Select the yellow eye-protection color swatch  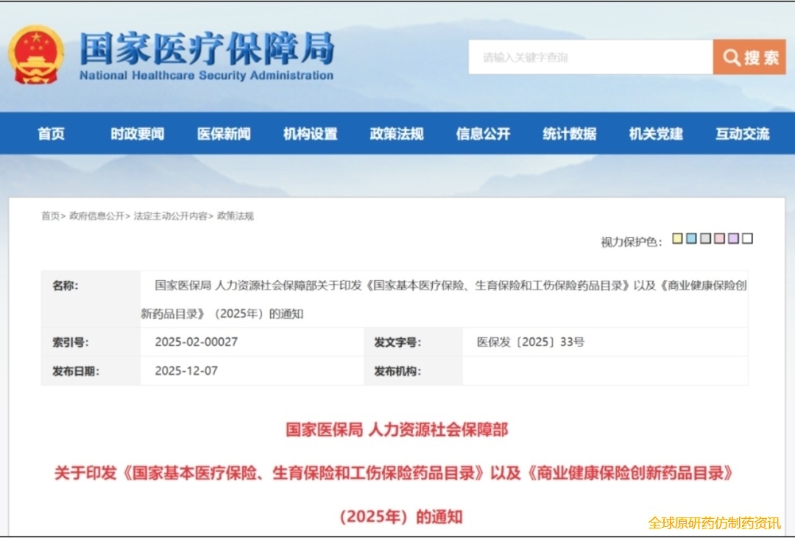point(677,239)
